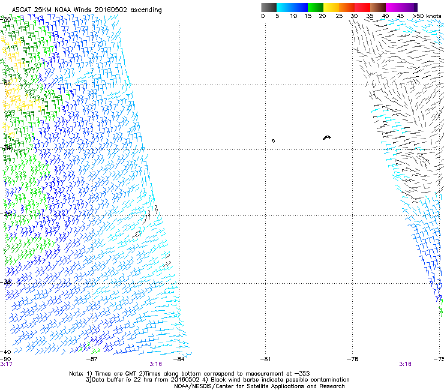Click the larger island outline east of -81
This screenshot has height=390, width=444.
327,137
